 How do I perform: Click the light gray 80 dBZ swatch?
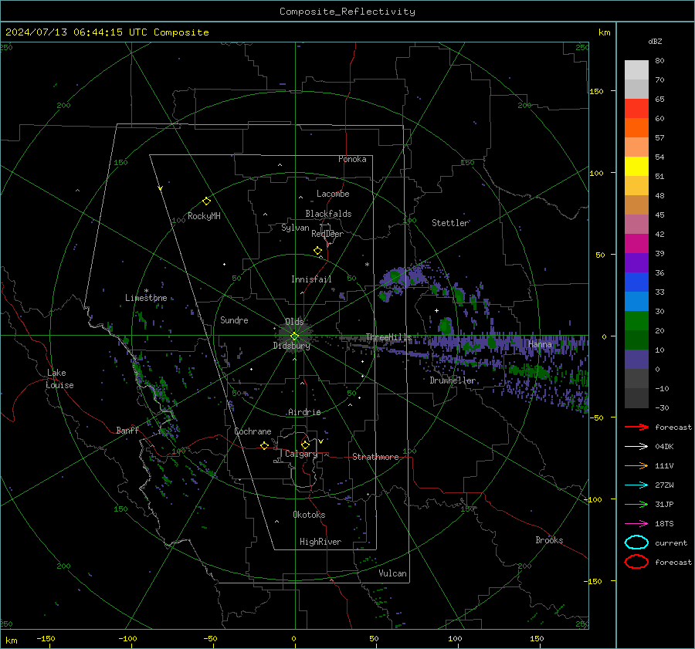[636, 69]
